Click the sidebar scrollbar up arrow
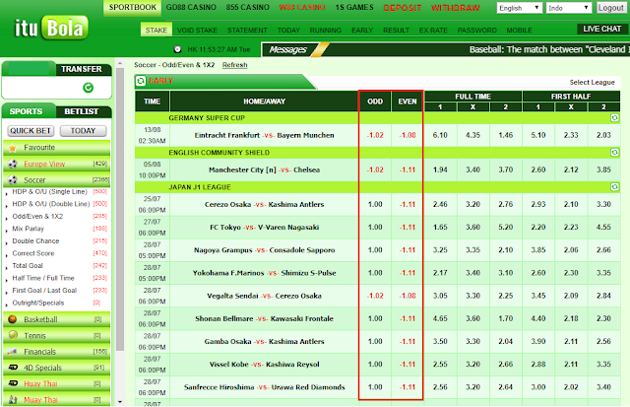The width and height of the screenshot is (630, 407). coord(120,63)
